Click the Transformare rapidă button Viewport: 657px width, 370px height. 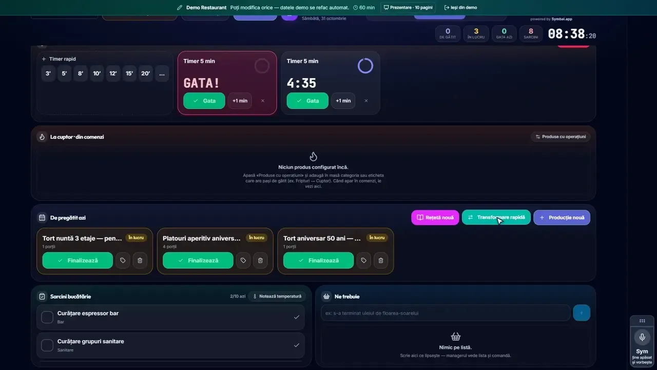(496, 217)
